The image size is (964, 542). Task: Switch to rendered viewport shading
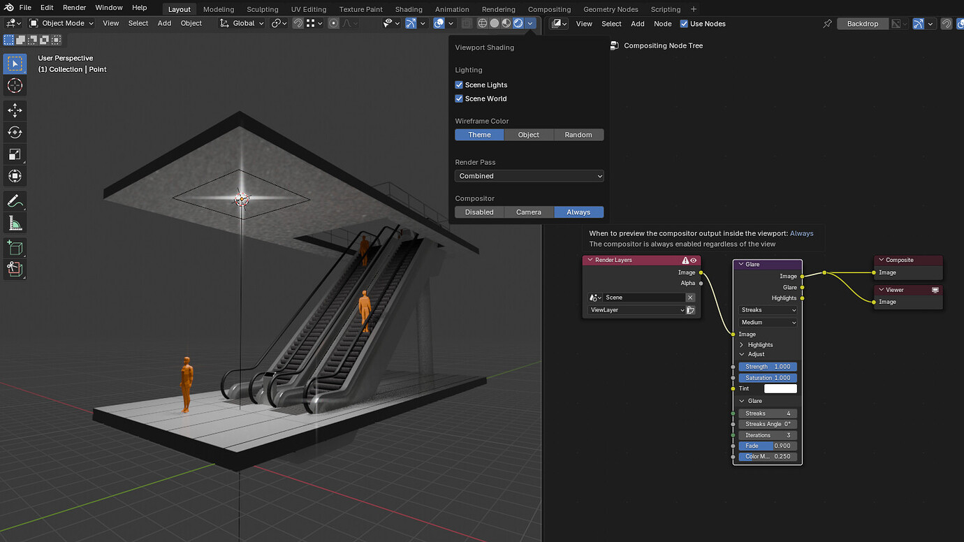(518, 23)
